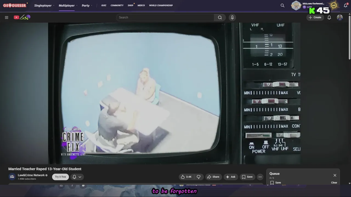351x197 pixels.
Task: Click the scrollbar down arrow
Action: [x=349, y=183]
